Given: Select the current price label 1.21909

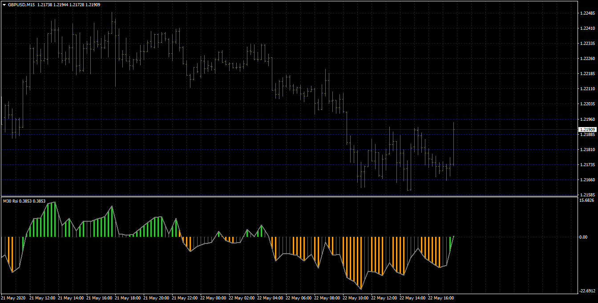Looking at the screenshot, I should coord(587,129).
